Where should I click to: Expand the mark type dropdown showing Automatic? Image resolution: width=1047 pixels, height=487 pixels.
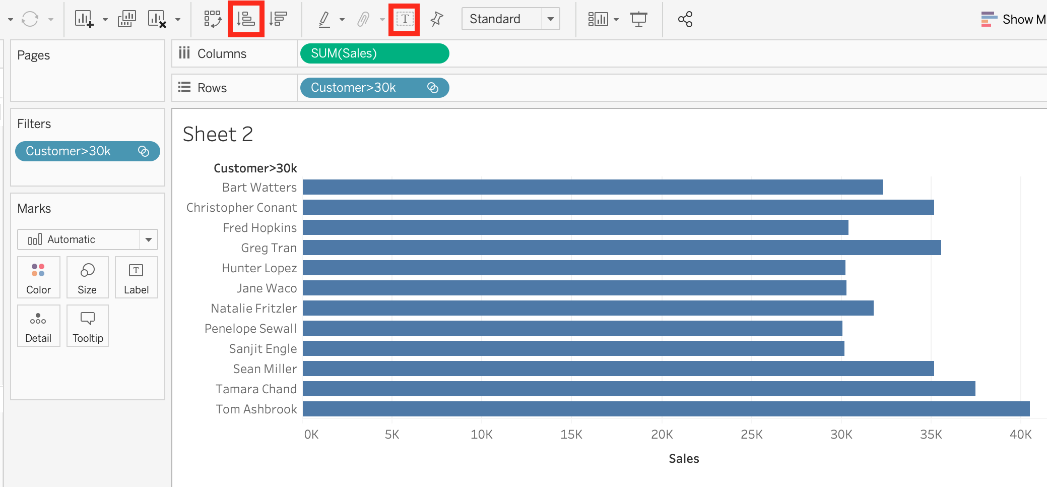(x=148, y=239)
